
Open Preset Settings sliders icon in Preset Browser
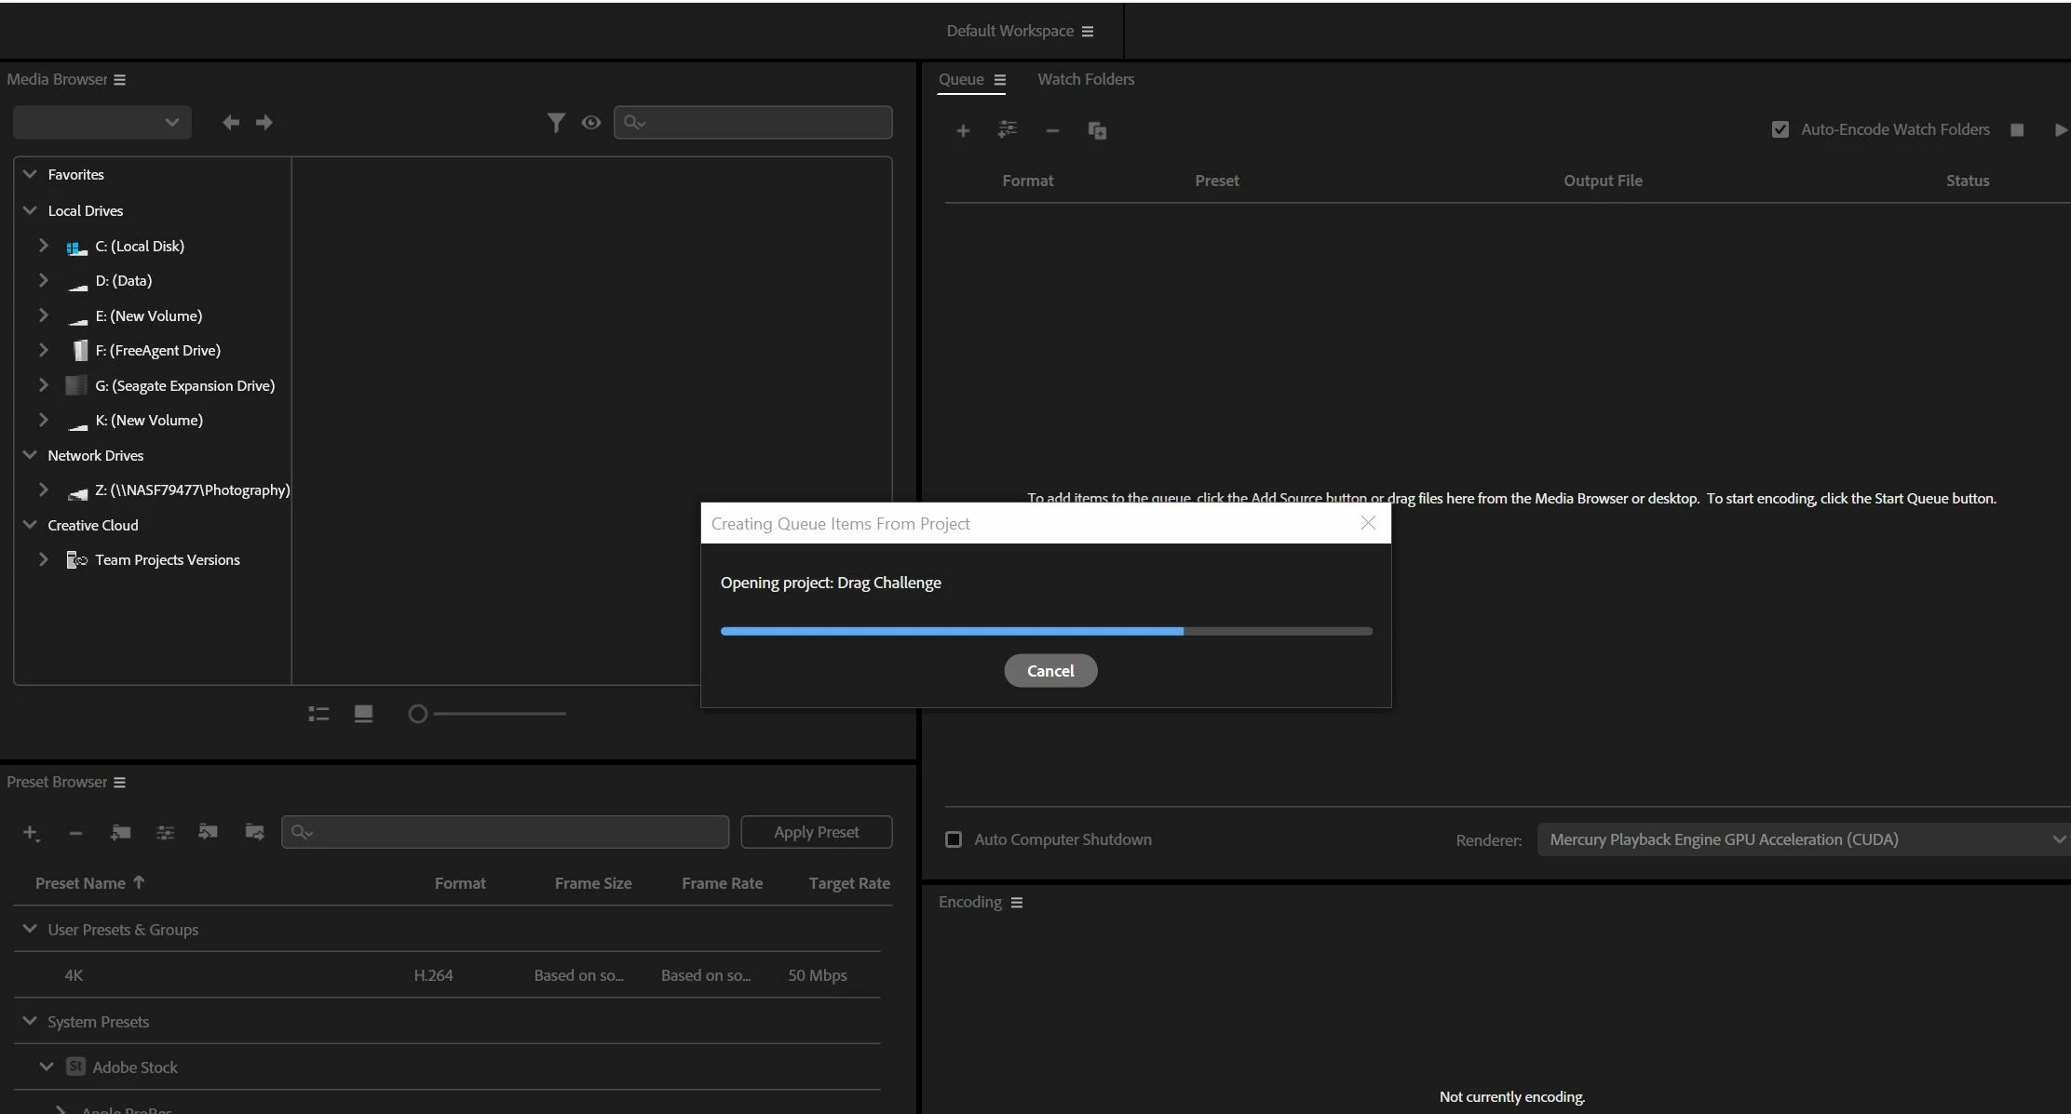165,832
